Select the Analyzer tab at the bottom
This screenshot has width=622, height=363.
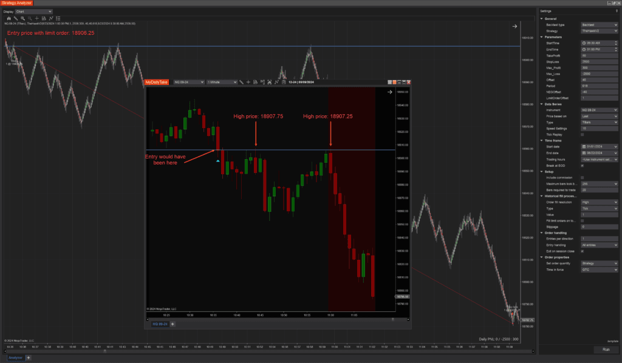(15, 358)
